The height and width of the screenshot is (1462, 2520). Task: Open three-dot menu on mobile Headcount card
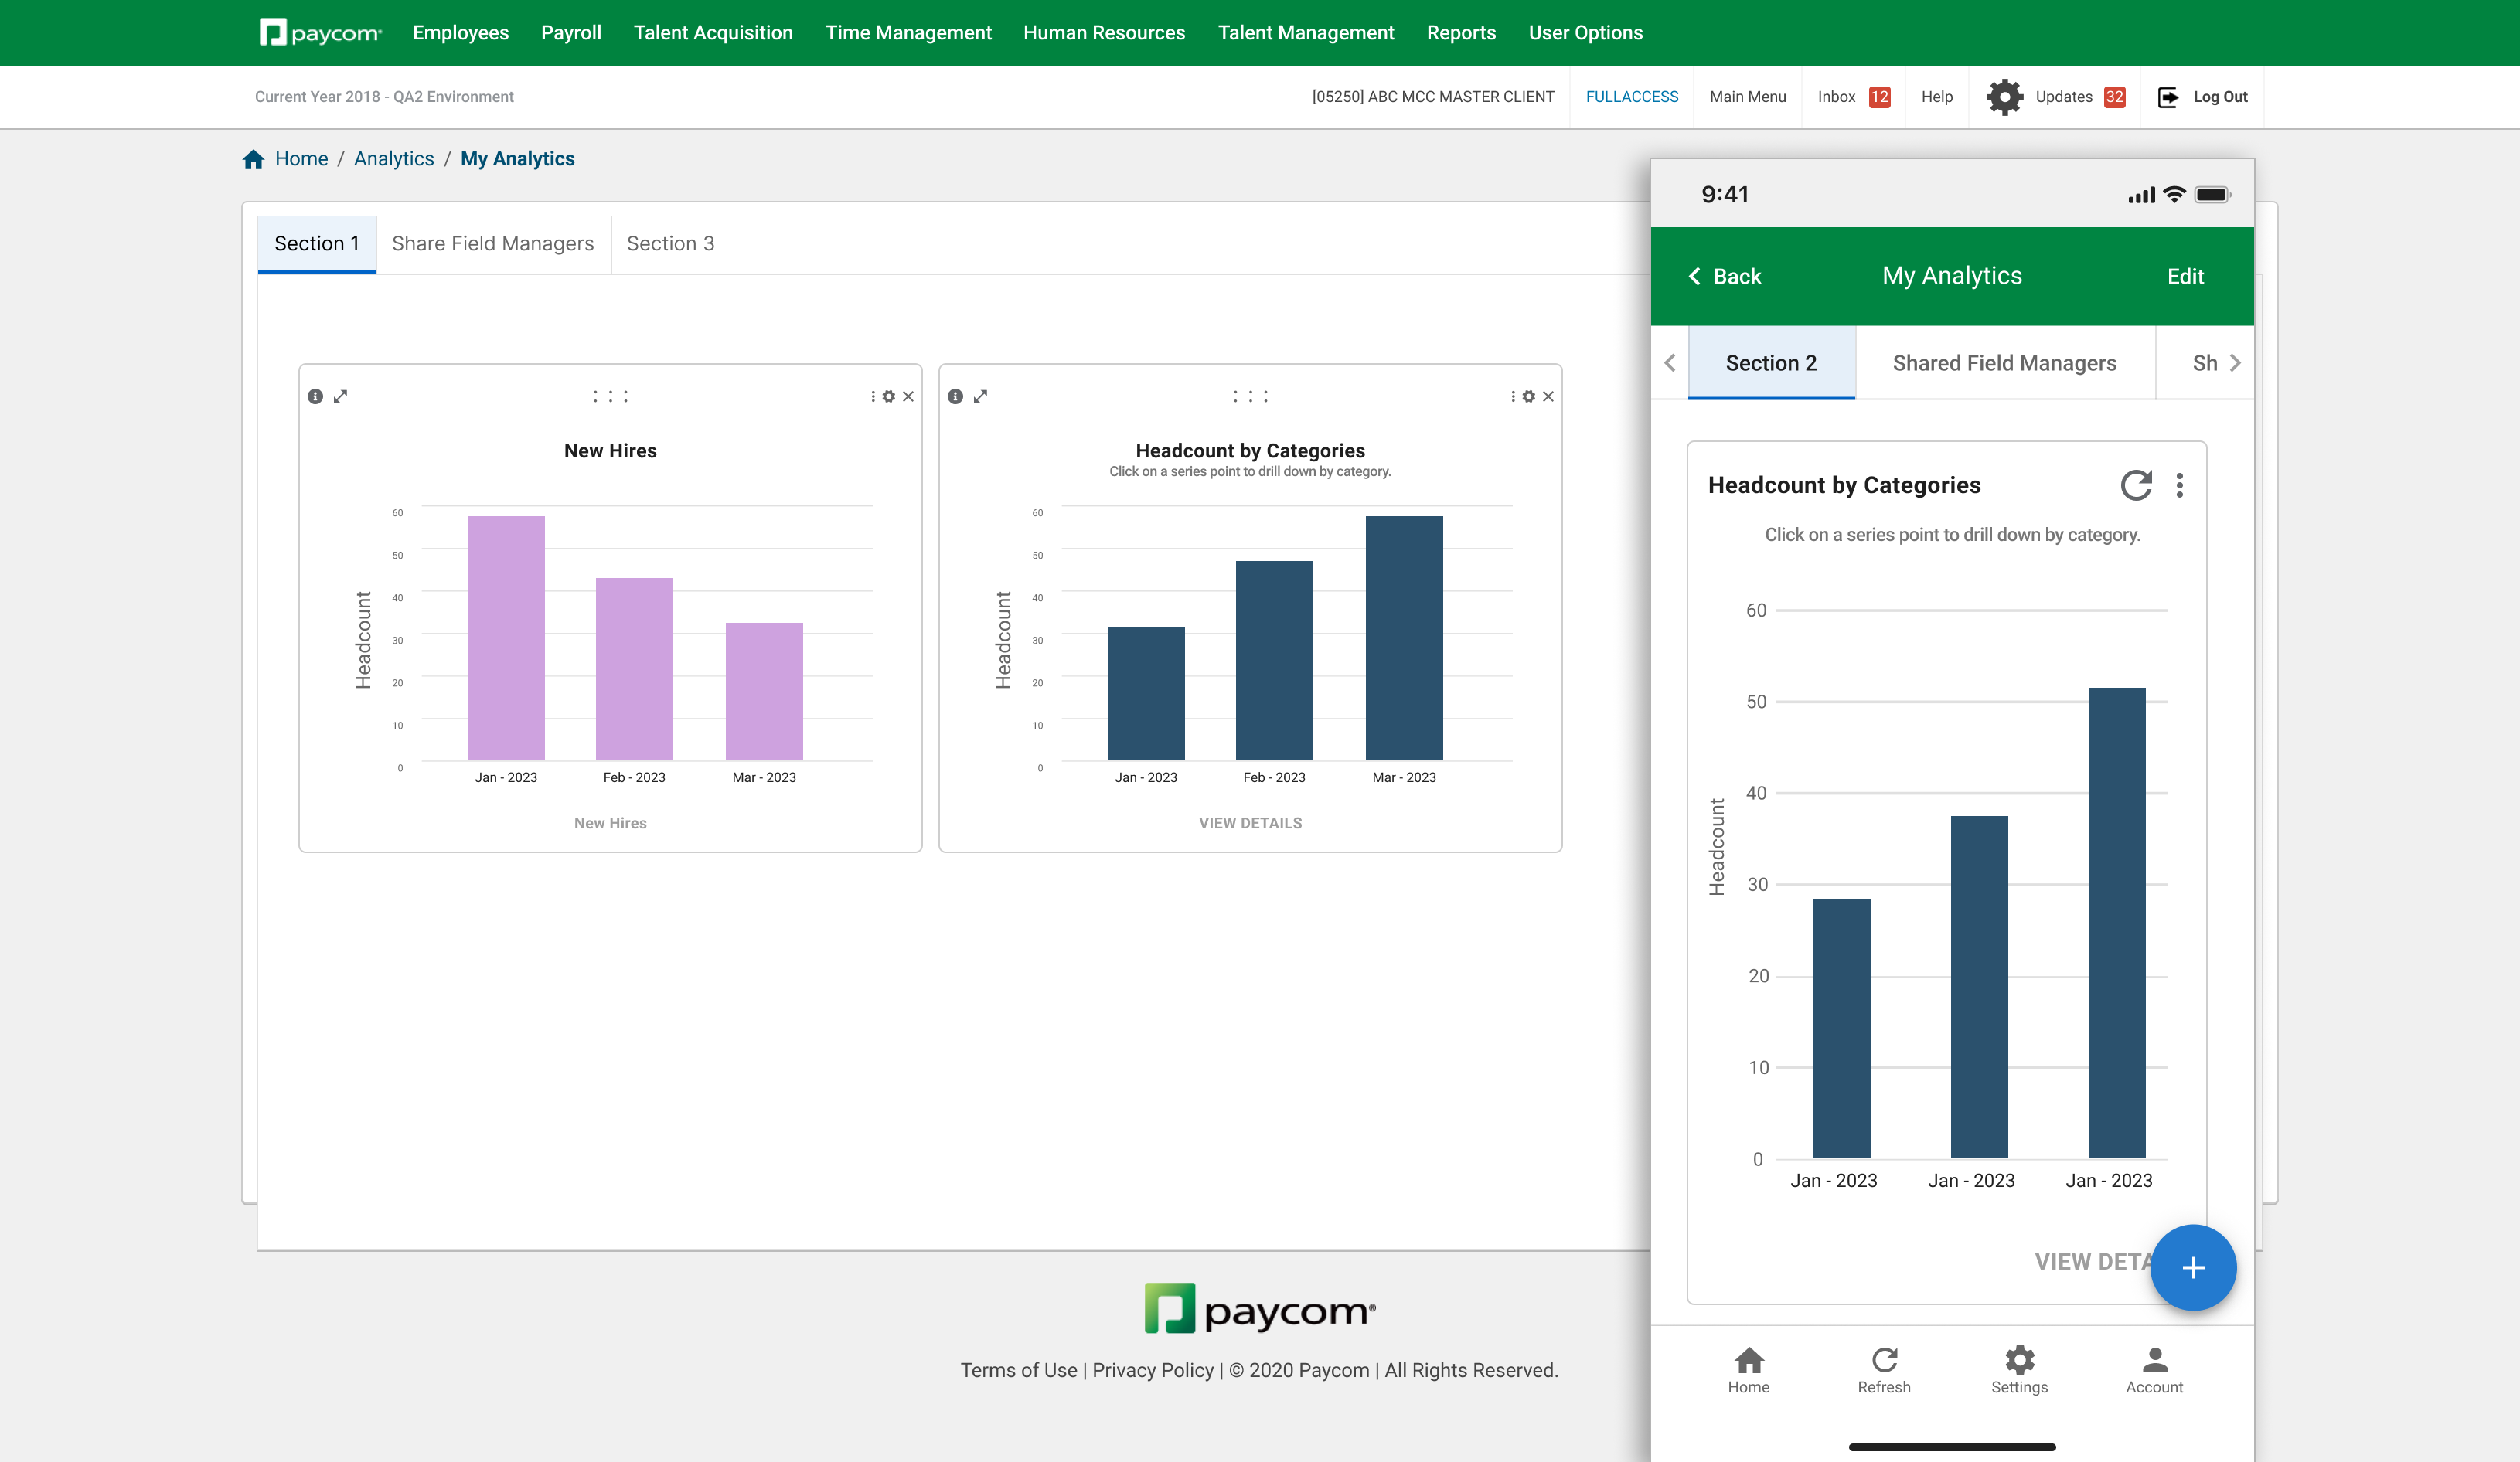[2179, 486]
